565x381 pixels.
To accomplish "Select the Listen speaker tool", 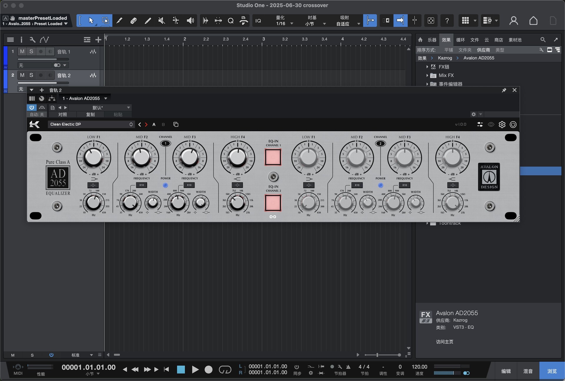I will click(x=190, y=21).
